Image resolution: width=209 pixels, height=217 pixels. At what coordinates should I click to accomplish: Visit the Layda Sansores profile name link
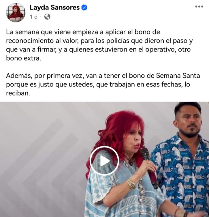click(x=54, y=8)
